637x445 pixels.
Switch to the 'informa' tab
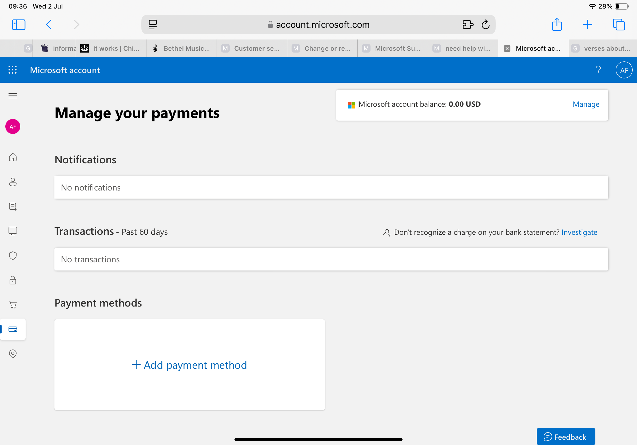(x=55, y=49)
